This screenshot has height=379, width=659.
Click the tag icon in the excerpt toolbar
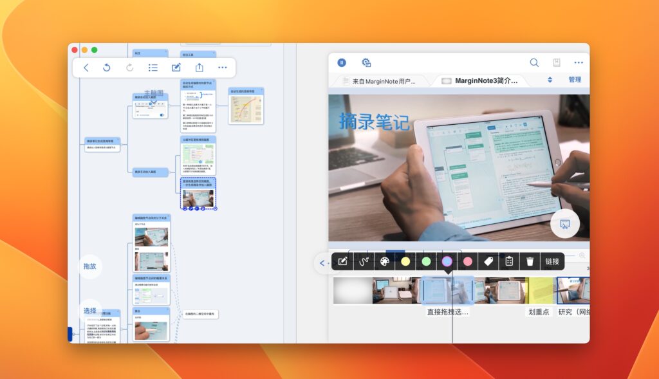pos(489,261)
